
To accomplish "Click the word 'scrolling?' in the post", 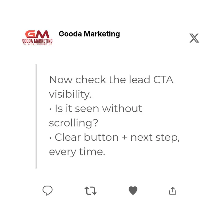I will 73,123.
